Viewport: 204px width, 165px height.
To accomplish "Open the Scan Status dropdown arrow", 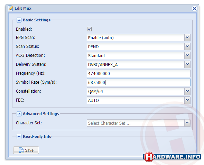I will tap(187, 47).
